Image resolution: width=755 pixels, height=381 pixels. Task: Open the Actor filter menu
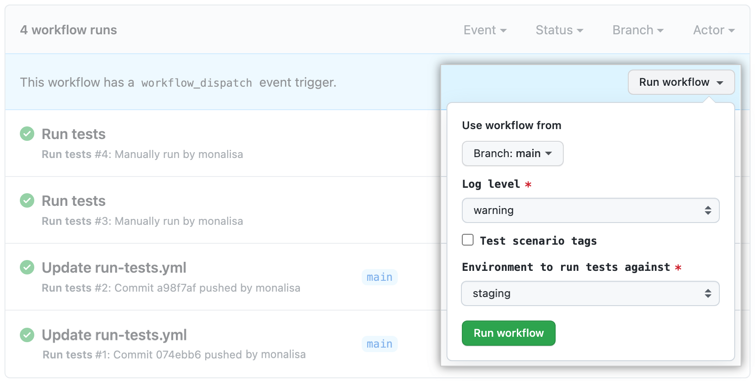click(x=713, y=30)
